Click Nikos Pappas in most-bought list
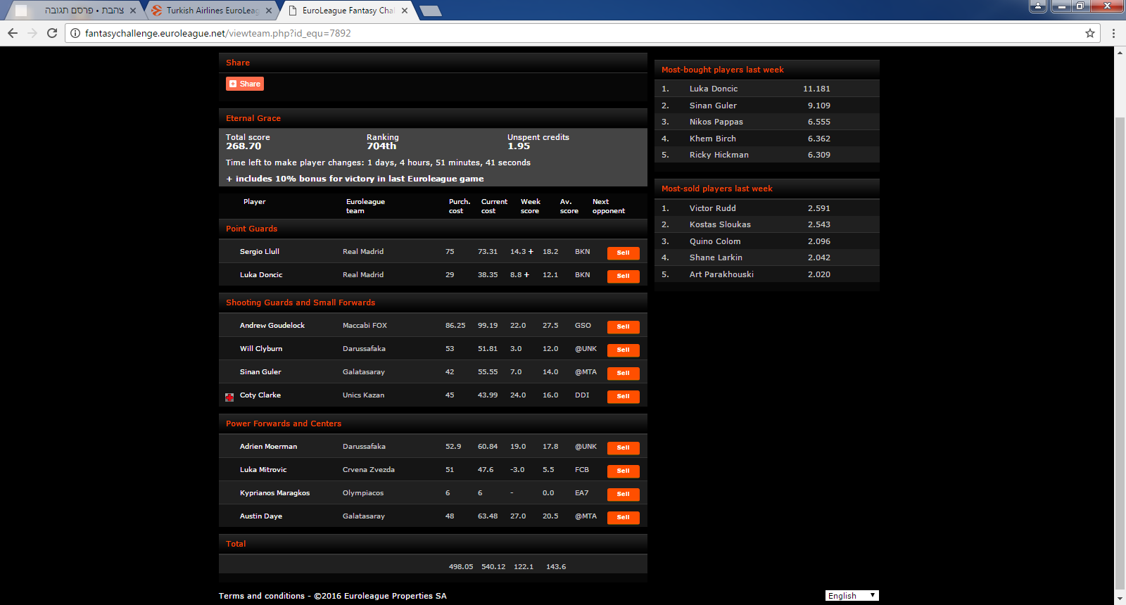 click(716, 122)
